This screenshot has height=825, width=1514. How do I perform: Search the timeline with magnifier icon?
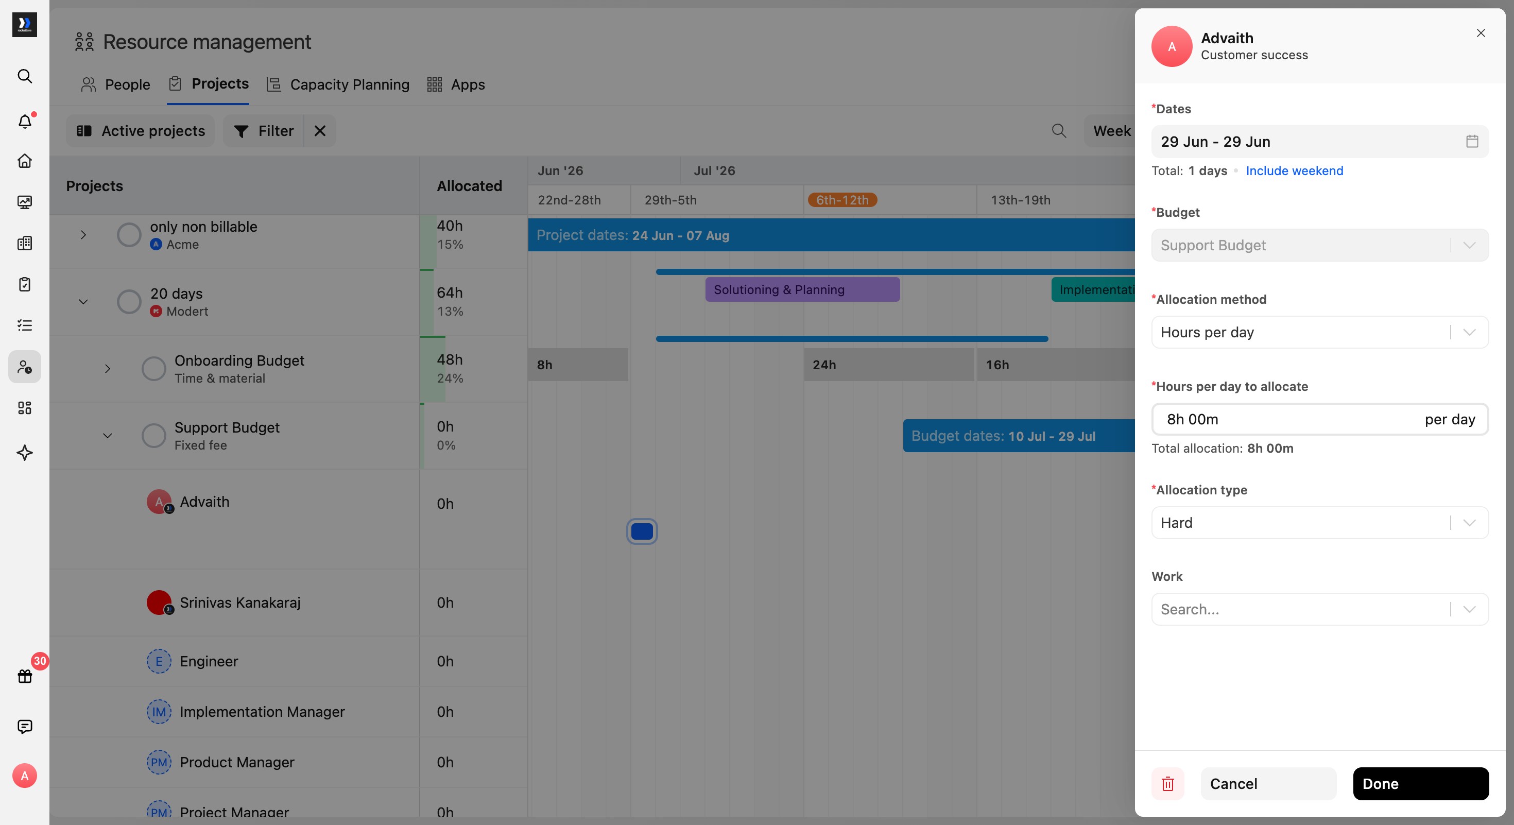pyautogui.click(x=1058, y=130)
